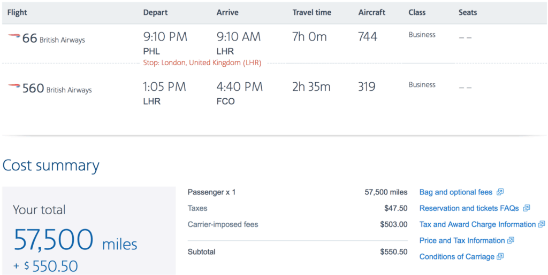548x275 pixels.
Task: Click the Seats column header
Action: point(468,12)
